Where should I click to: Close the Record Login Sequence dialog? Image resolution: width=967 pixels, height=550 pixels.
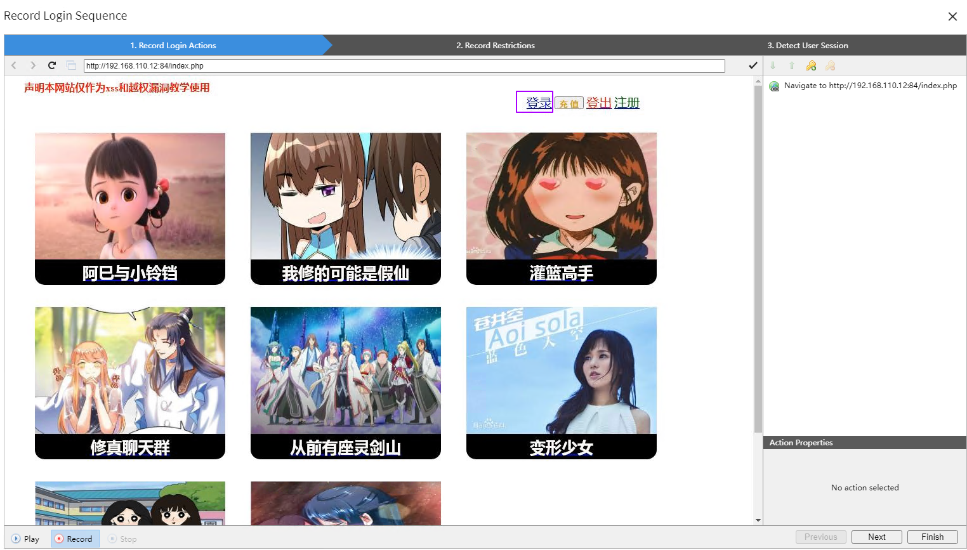tap(952, 16)
